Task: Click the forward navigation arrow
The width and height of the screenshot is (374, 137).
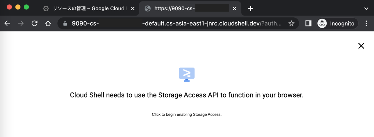Action: [x=21, y=23]
